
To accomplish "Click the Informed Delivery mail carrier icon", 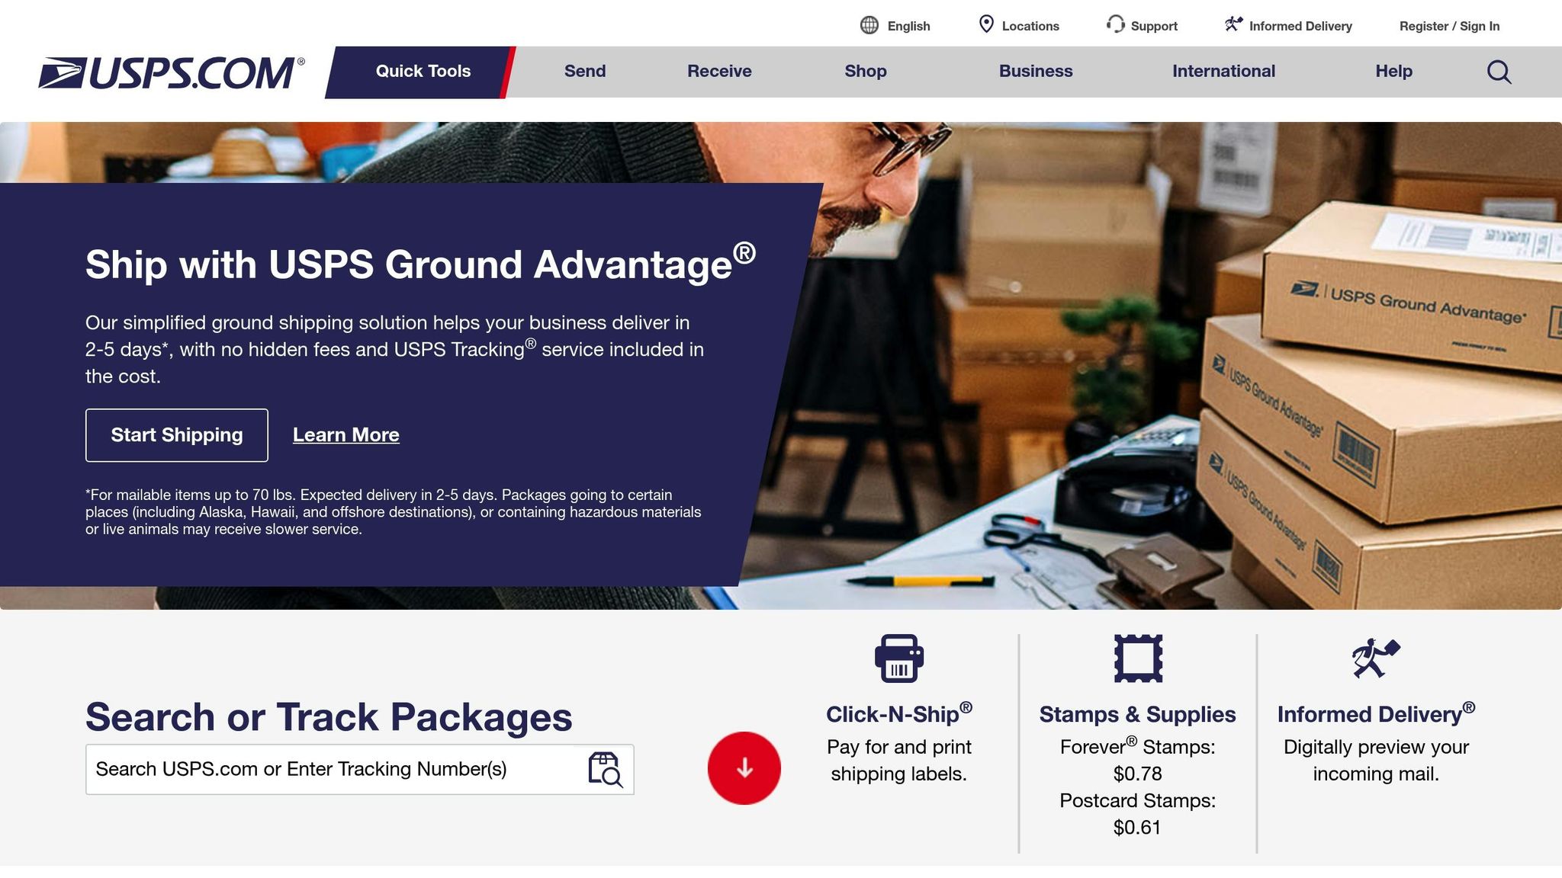I will [x=1233, y=24].
